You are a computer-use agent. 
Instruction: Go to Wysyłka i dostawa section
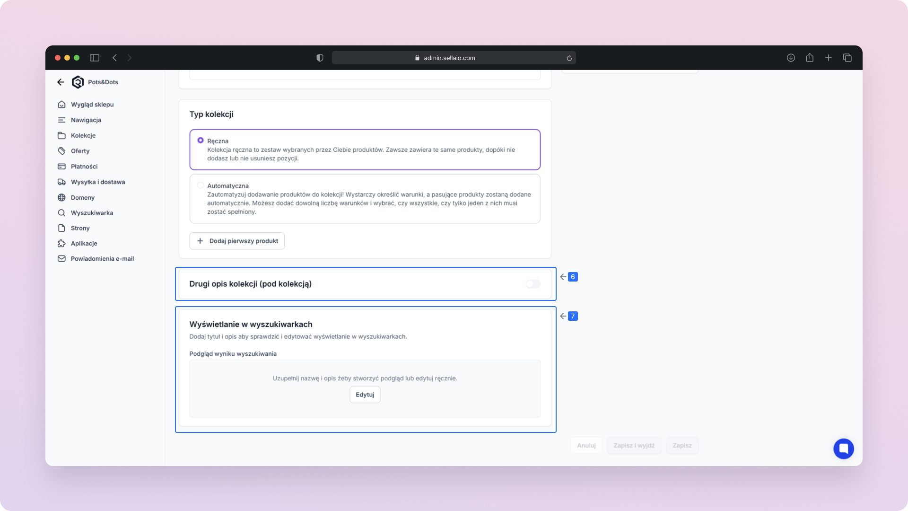click(98, 182)
